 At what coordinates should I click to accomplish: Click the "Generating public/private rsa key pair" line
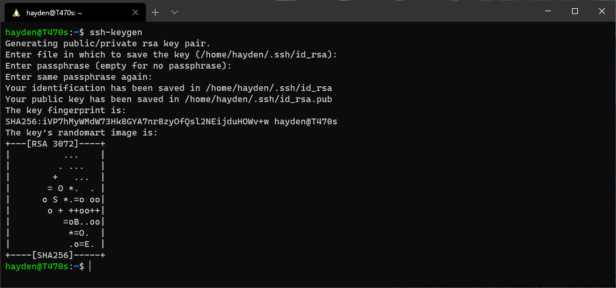108,43
